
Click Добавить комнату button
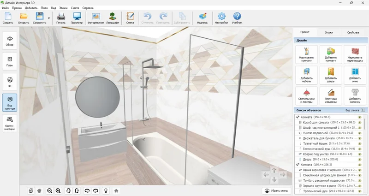(x=331, y=54)
